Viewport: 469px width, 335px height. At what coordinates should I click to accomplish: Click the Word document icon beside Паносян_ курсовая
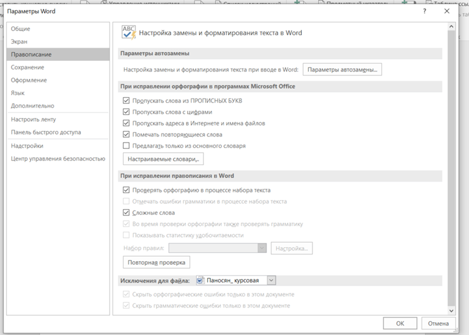[x=200, y=281]
